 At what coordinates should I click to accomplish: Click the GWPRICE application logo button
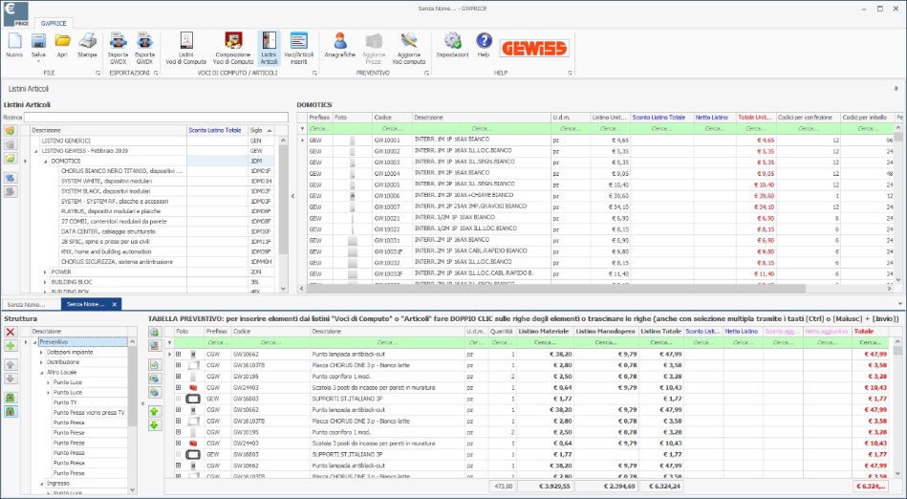15,14
